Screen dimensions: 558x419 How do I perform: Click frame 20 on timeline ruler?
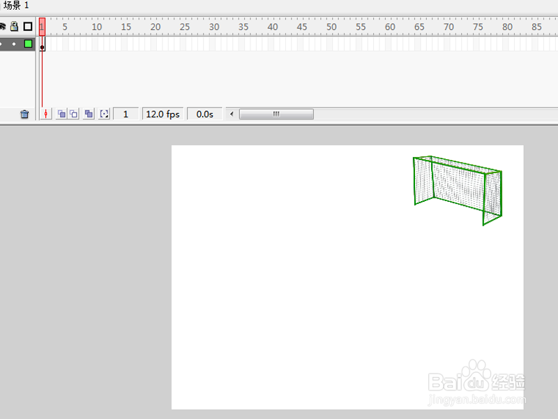[156, 27]
